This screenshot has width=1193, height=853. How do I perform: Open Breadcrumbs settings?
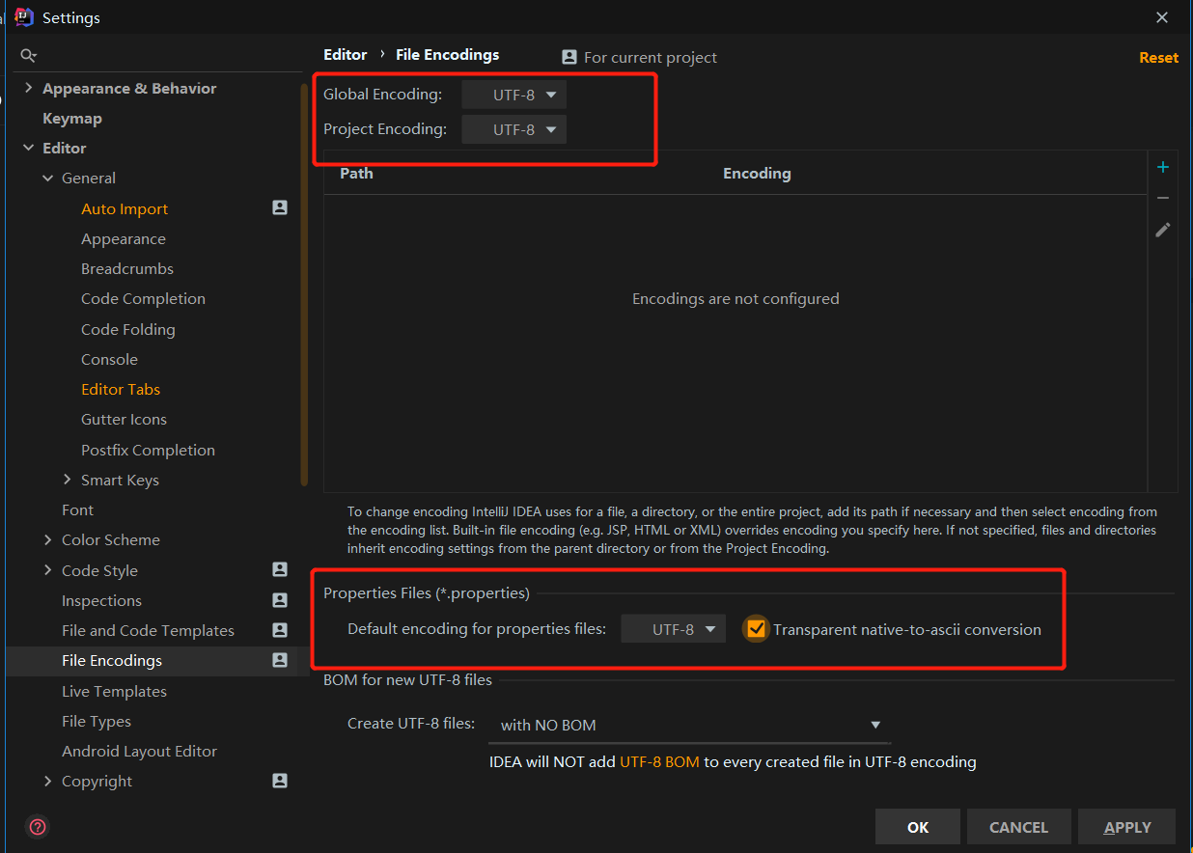click(x=127, y=268)
